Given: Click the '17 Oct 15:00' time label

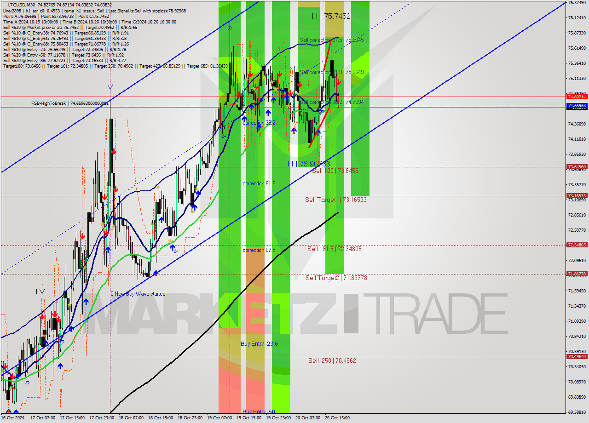Looking at the screenshot, I should tap(72, 418).
